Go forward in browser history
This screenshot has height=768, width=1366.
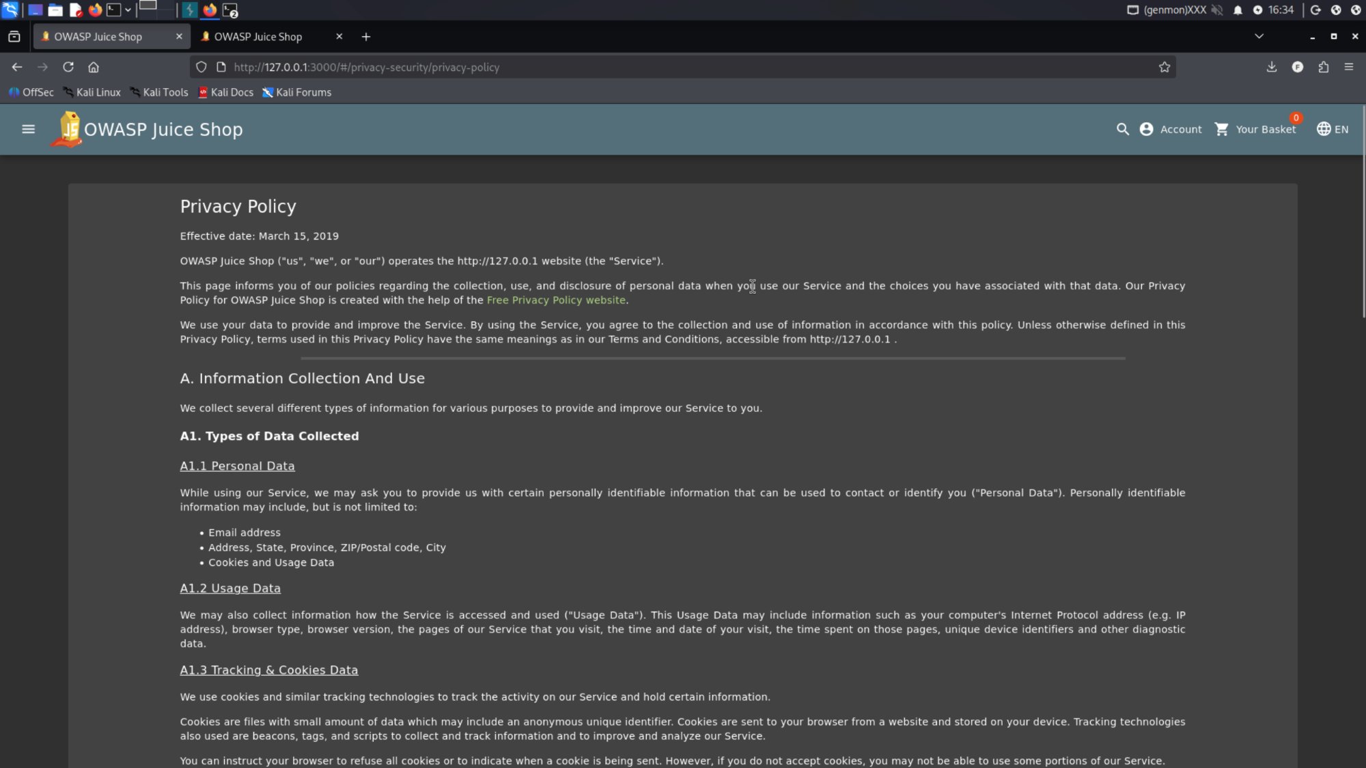pyautogui.click(x=42, y=67)
